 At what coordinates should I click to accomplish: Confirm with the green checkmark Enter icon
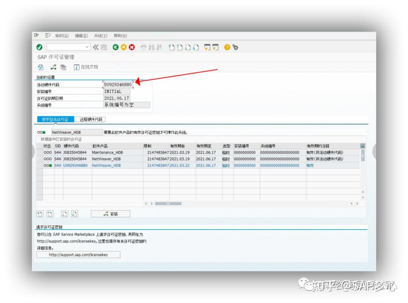tap(39, 47)
